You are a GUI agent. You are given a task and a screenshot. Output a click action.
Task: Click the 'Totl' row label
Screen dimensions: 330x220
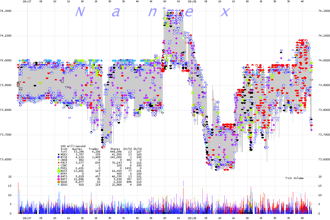64,152
